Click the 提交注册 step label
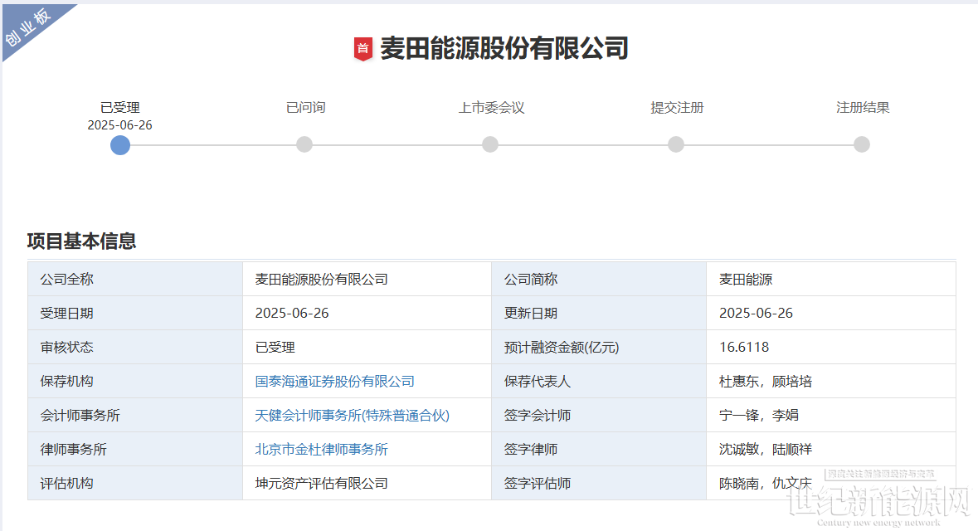Image resolution: width=978 pixels, height=531 pixels. pos(677,107)
